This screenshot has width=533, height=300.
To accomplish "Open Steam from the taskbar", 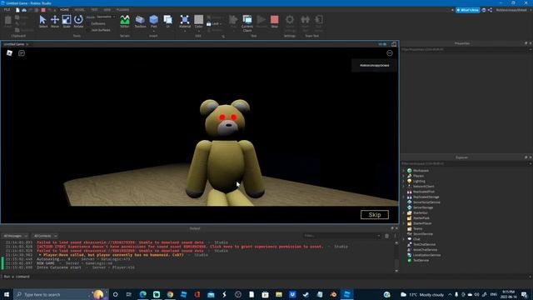I will pos(306,294).
